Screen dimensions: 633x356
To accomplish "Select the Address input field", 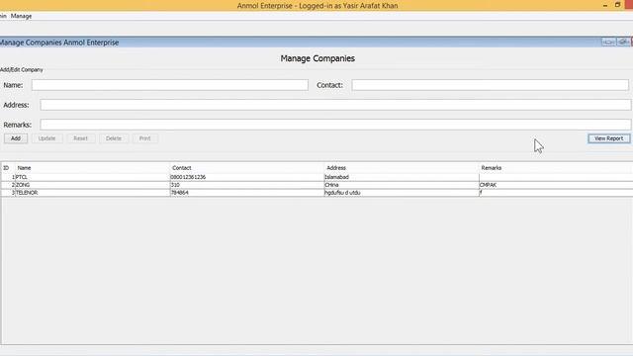I will pos(335,105).
